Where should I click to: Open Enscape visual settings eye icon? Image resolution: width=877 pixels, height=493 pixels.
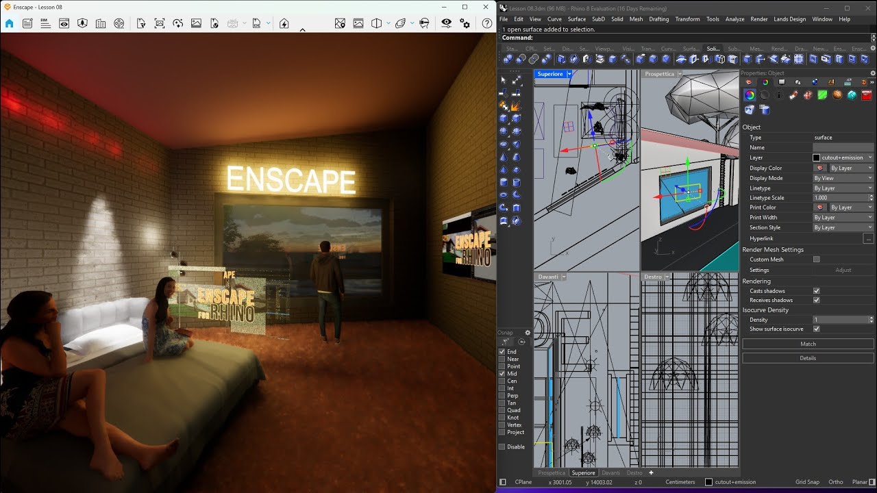point(447,23)
